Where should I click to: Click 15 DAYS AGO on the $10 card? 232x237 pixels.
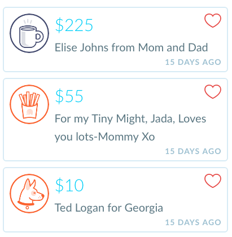pos(193,222)
